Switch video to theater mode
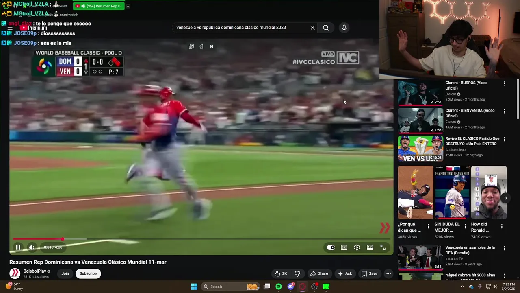 [x=370, y=247]
